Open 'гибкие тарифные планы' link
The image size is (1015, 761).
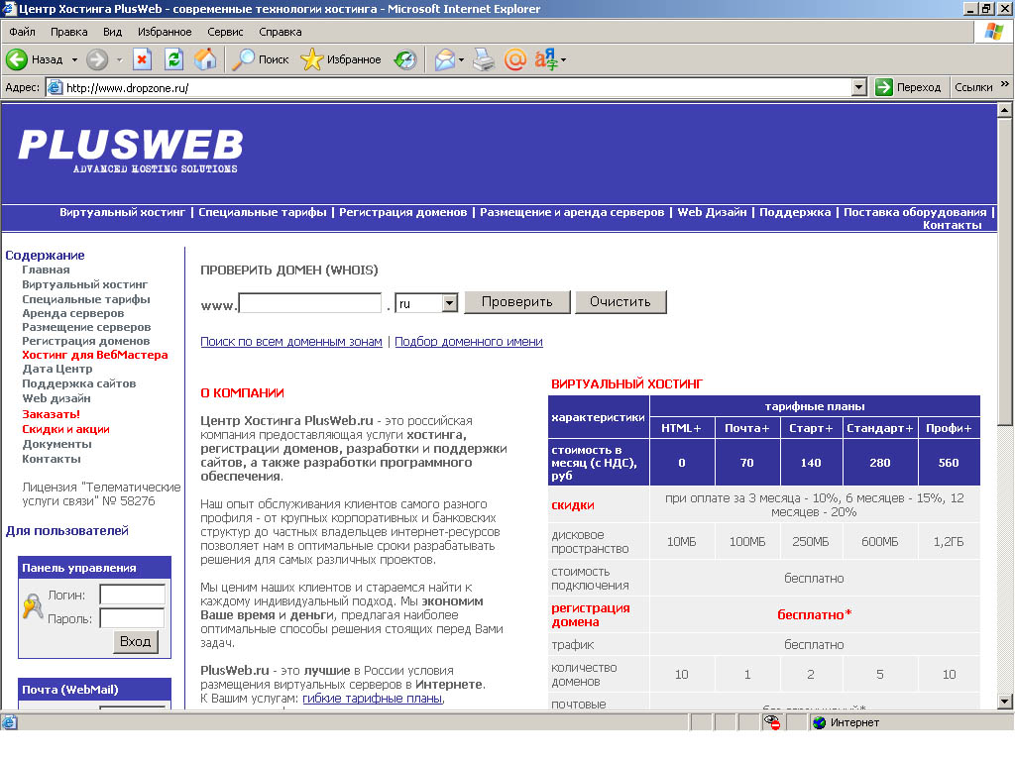373,699
